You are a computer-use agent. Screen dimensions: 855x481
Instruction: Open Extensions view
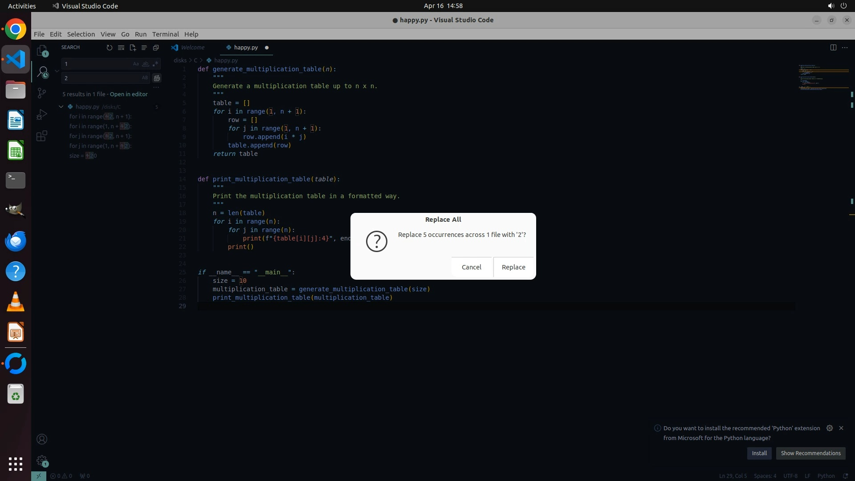tap(42, 136)
